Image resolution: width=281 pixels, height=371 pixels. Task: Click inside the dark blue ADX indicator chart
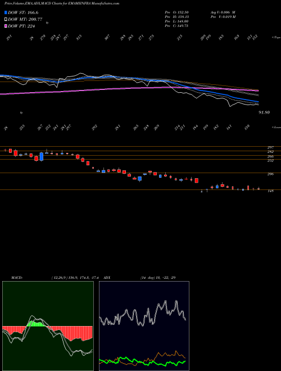click(x=144, y=326)
